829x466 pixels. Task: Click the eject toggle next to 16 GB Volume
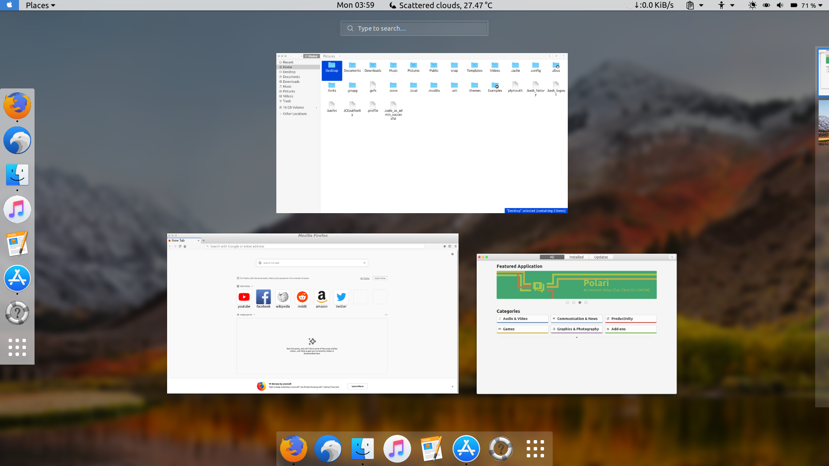click(316, 107)
